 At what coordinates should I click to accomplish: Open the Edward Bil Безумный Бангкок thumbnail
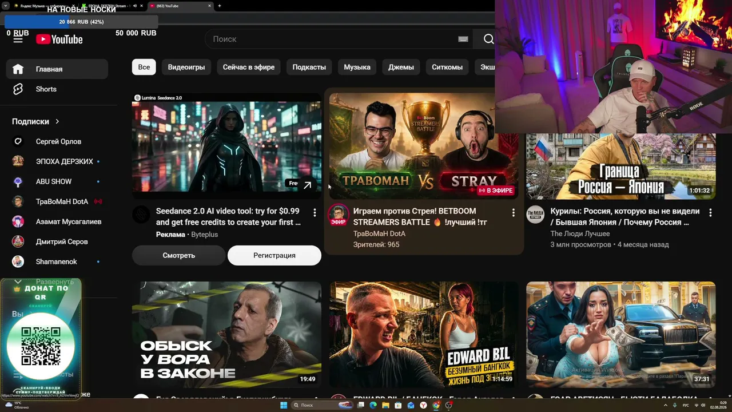point(424,335)
